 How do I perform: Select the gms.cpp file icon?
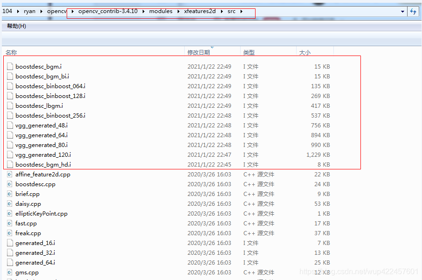click(10, 272)
